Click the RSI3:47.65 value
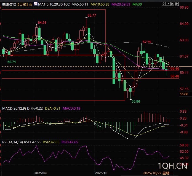 [70, 142]
